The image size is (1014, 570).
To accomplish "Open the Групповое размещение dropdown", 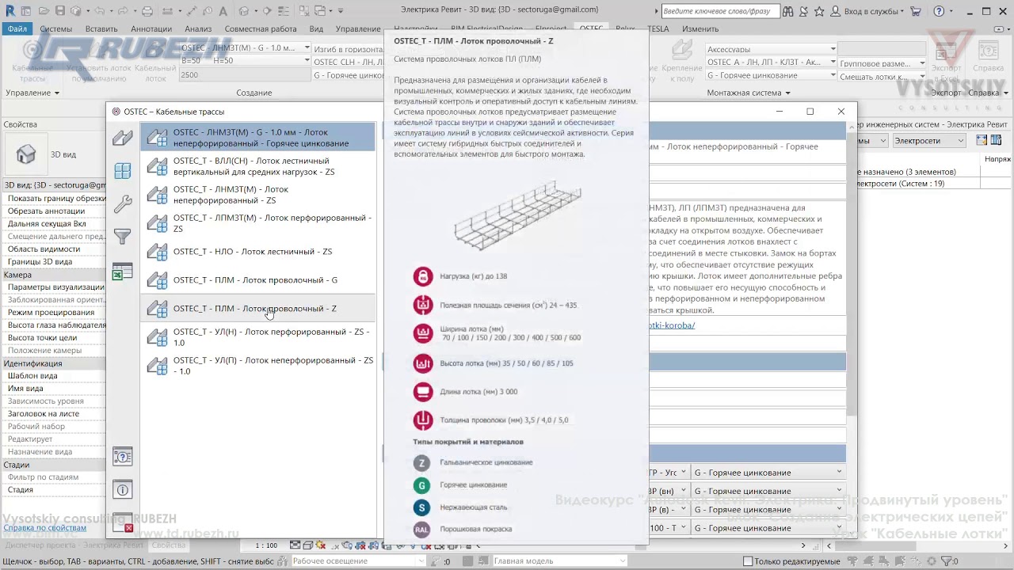I will point(882,63).
